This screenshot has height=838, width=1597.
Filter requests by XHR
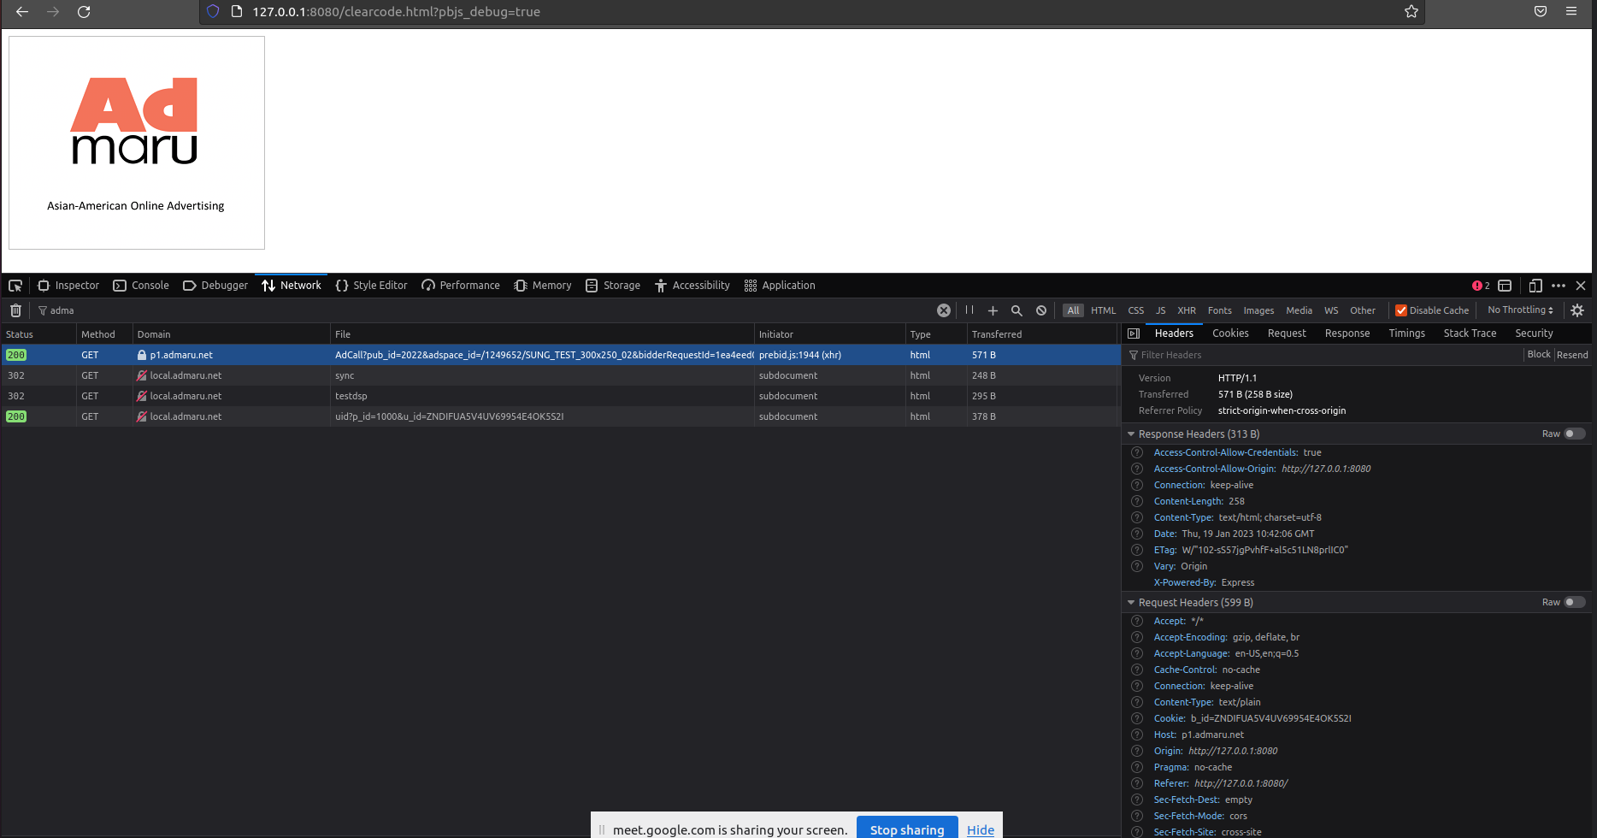[x=1187, y=310]
